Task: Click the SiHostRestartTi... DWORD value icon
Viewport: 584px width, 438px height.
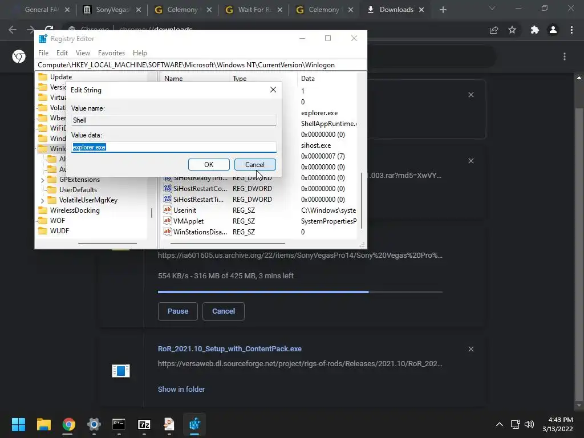Action: (x=168, y=199)
